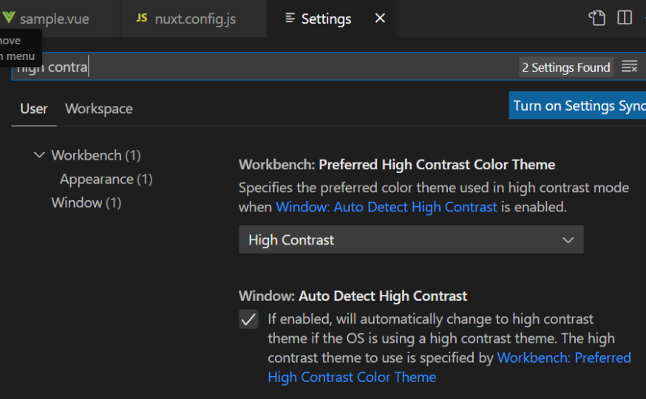Uncheck Auto Detect High Contrast checkbox
This screenshot has width=646, height=399.
[248, 319]
